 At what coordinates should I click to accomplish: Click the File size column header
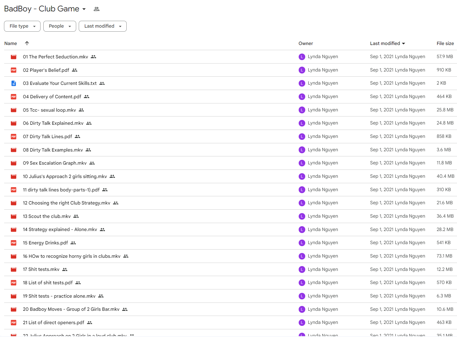coord(445,43)
